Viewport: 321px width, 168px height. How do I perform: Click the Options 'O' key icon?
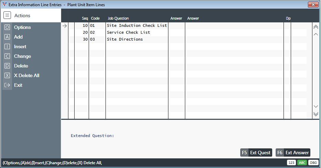7,27
